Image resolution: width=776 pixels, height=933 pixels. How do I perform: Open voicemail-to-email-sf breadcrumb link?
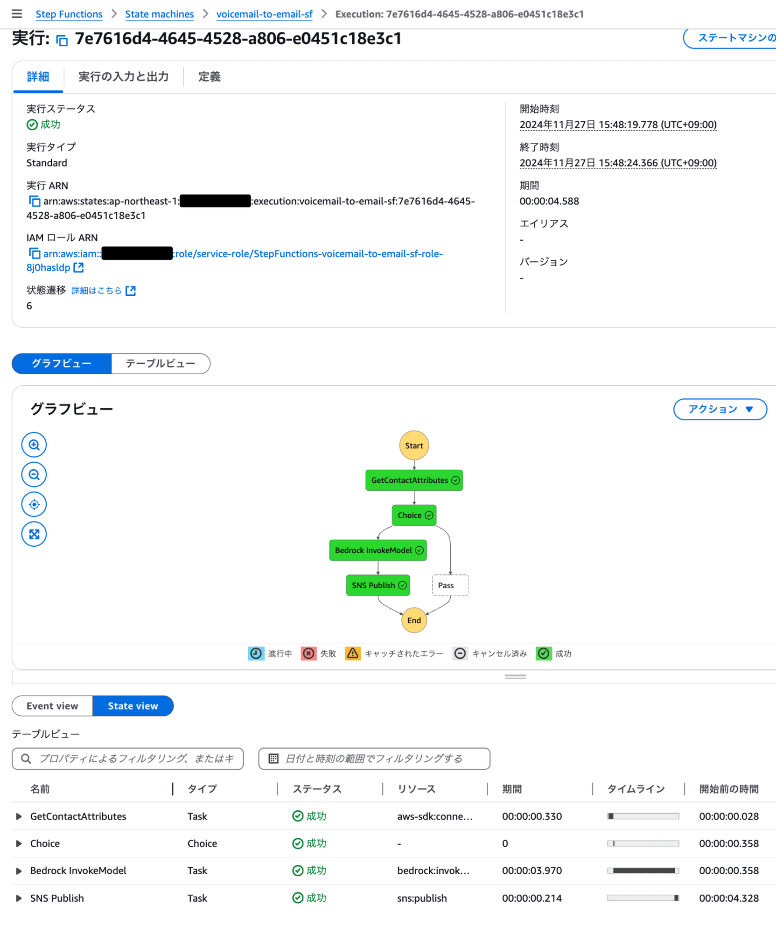coord(264,14)
